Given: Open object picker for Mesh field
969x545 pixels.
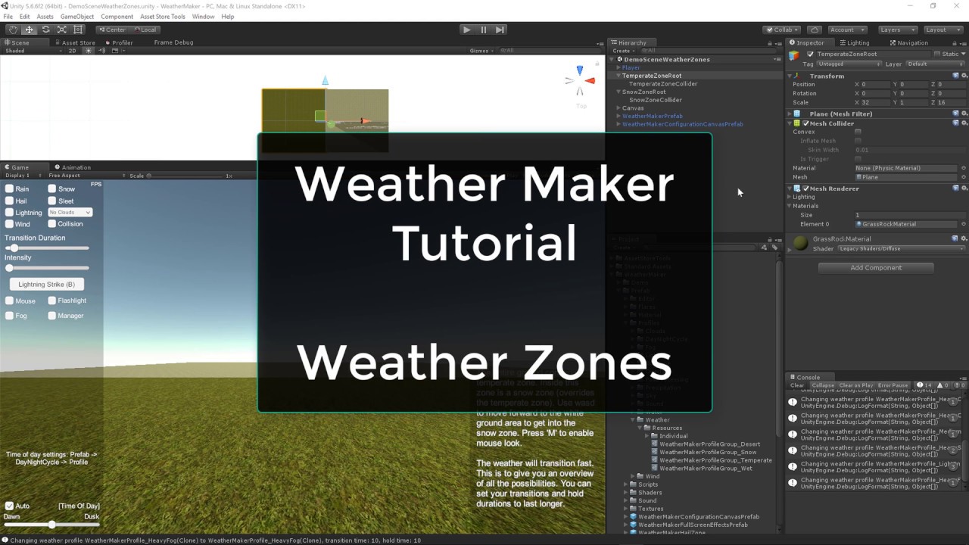Looking at the screenshot, I should [964, 177].
